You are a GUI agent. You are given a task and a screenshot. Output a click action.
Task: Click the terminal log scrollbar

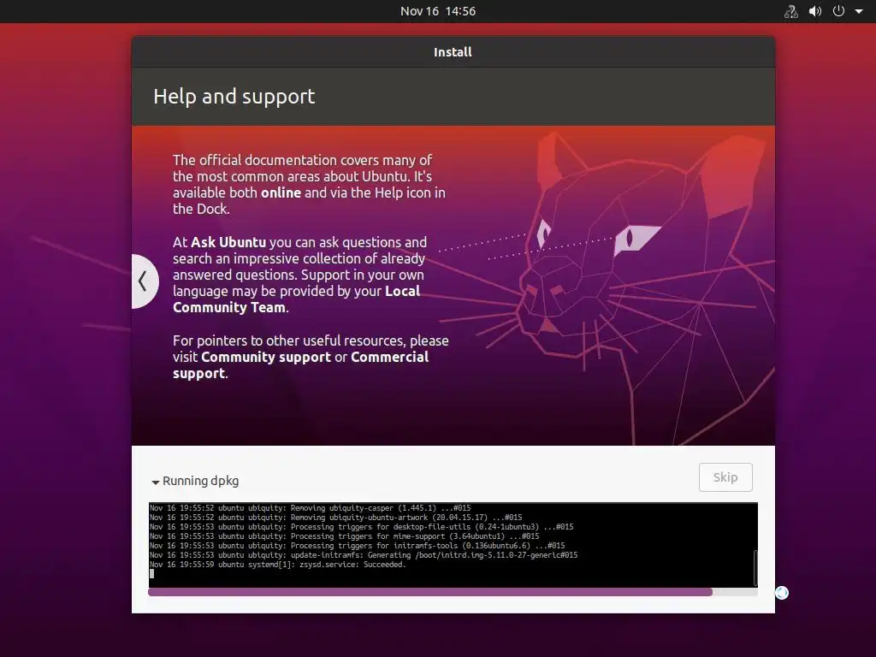tap(755, 568)
